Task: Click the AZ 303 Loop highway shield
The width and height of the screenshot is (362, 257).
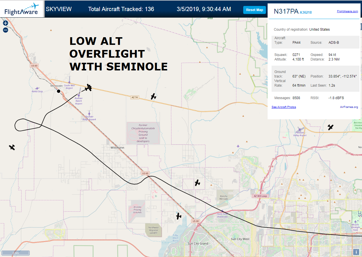Action: coord(260,196)
